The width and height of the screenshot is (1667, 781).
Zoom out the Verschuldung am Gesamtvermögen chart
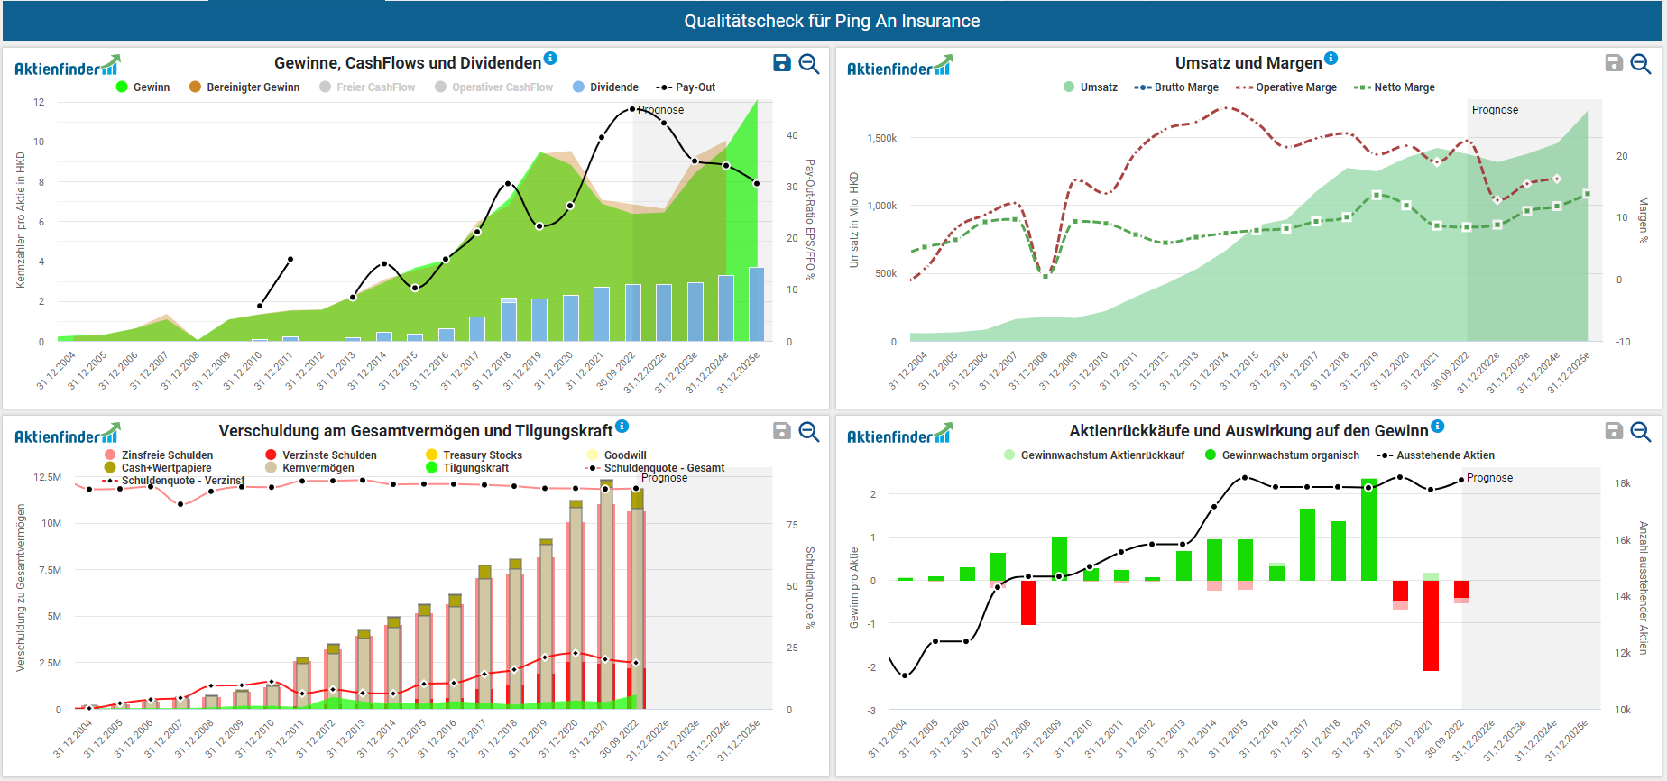(809, 431)
